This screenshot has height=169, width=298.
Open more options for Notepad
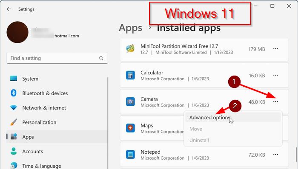click(275, 155)
